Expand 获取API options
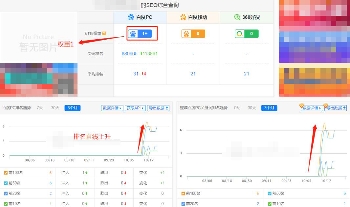 (x=135, y=107)
